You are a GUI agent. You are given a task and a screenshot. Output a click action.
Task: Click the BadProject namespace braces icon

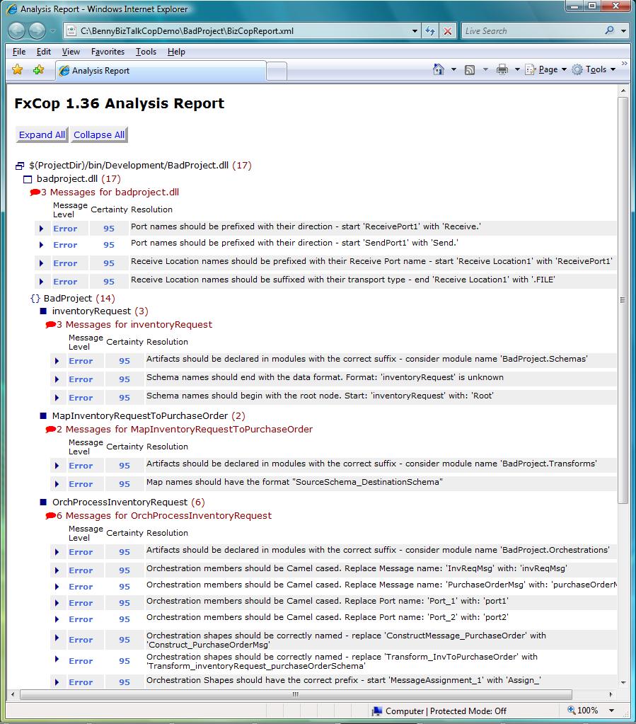pyautogui.click(x=35, y=298)
